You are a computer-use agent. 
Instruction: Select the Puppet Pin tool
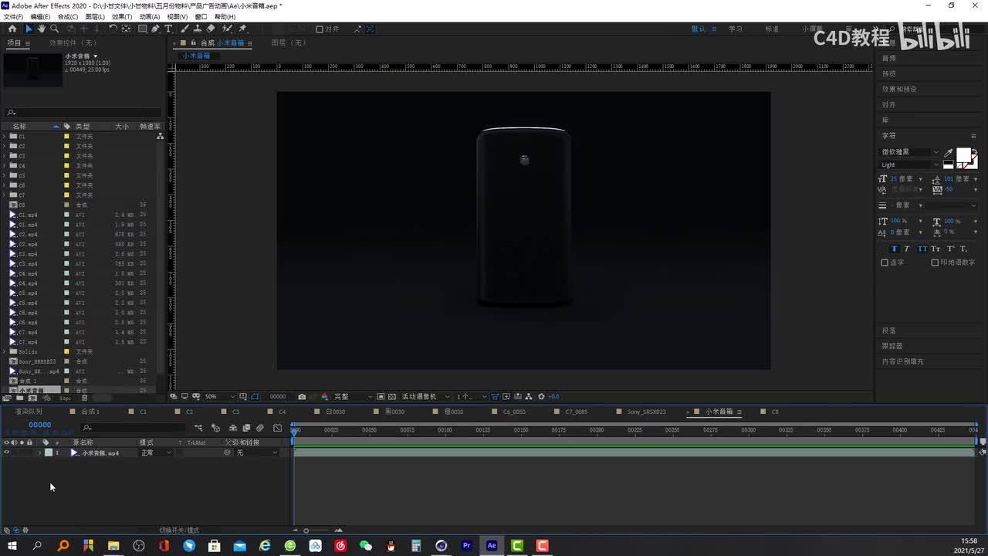point(242,29)
